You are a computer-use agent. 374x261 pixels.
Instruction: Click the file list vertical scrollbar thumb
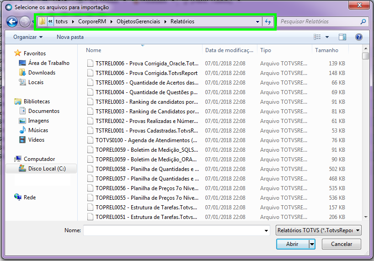(x=365, y=56)
